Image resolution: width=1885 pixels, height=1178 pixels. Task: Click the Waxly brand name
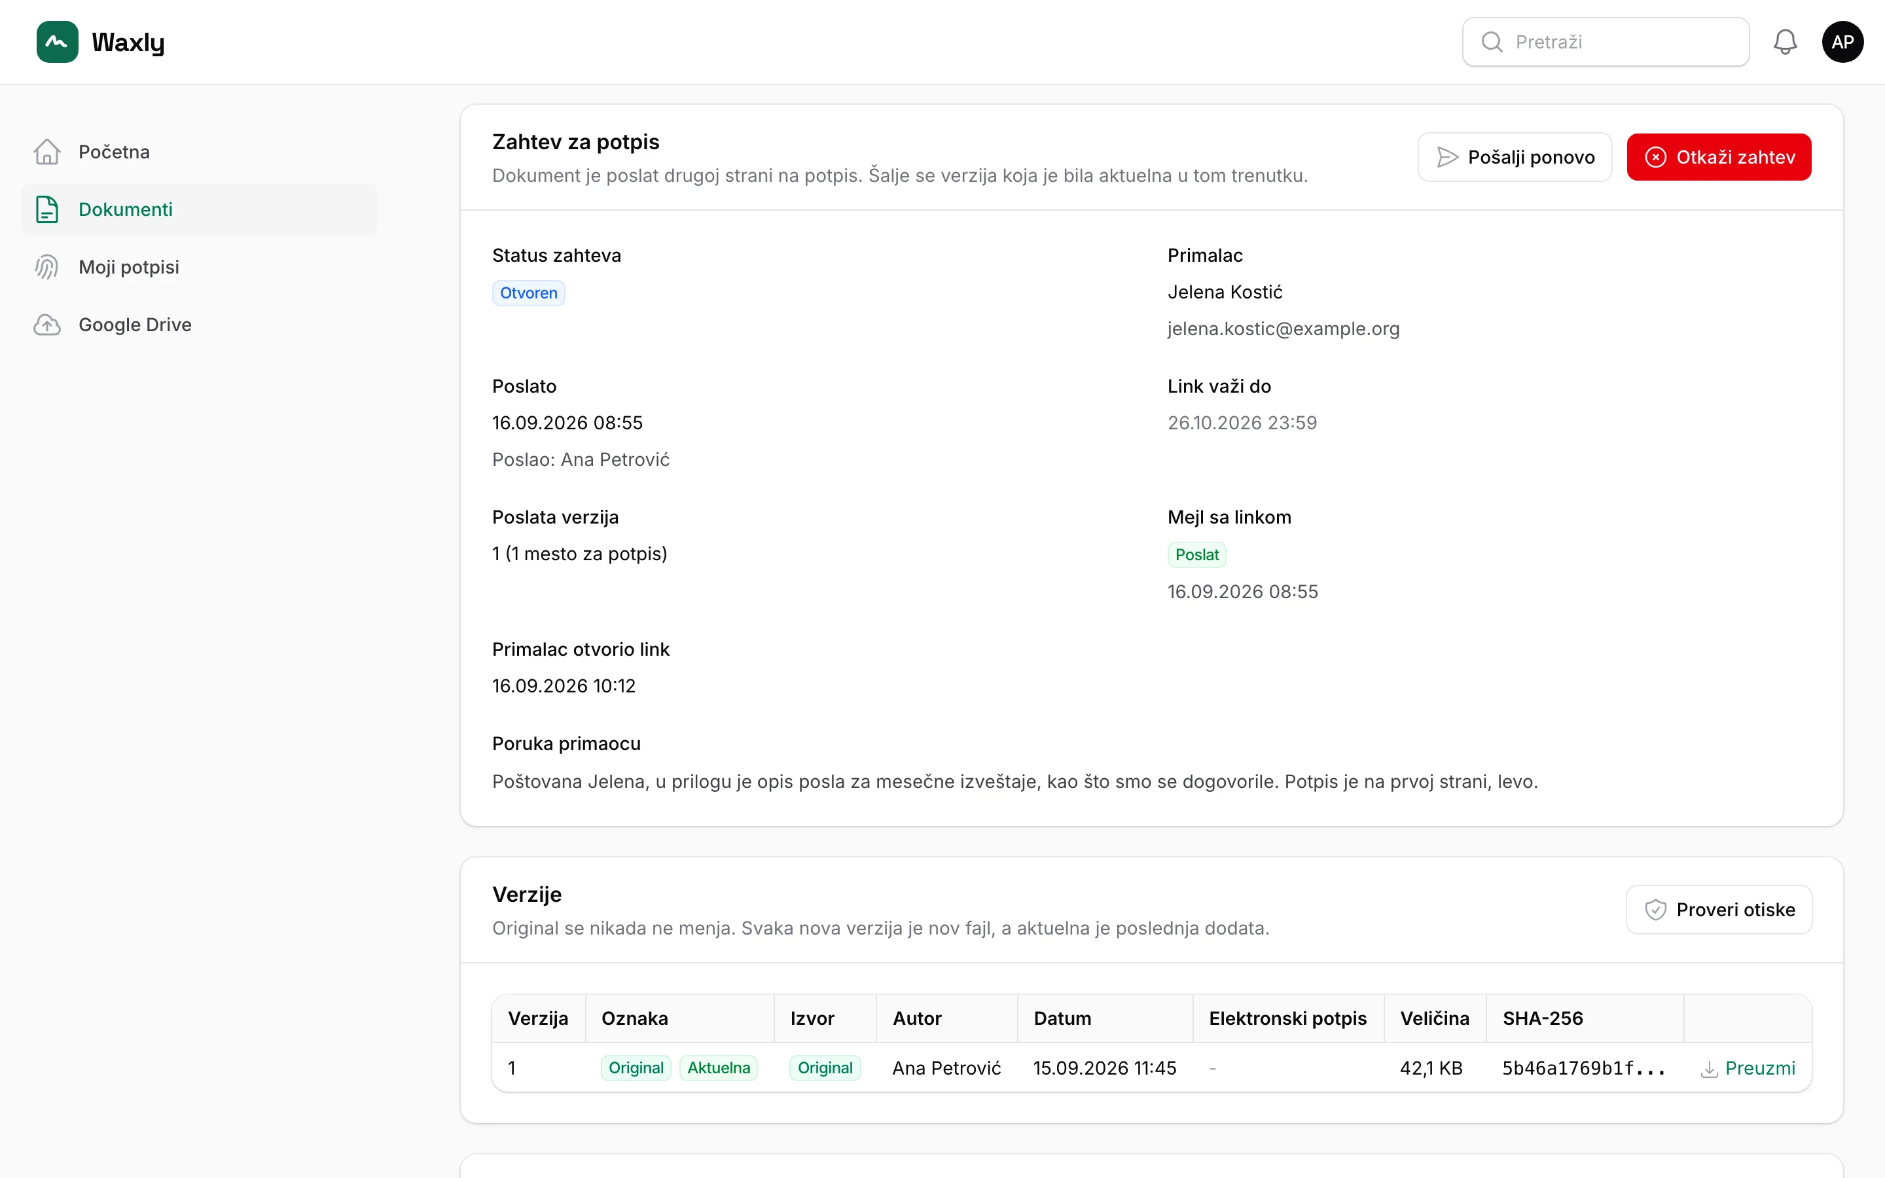(x=128, y=42)
